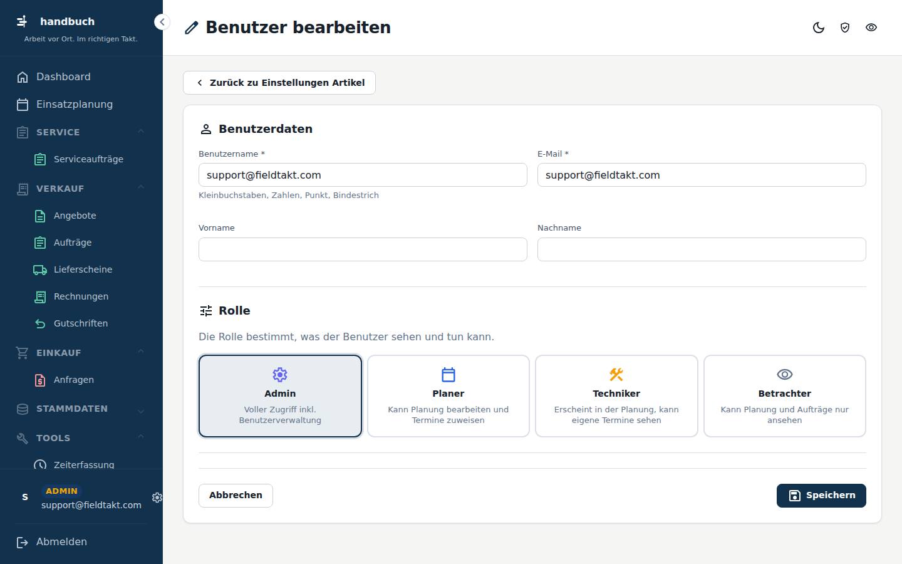Select the Planer role

(x=448, y=396)
